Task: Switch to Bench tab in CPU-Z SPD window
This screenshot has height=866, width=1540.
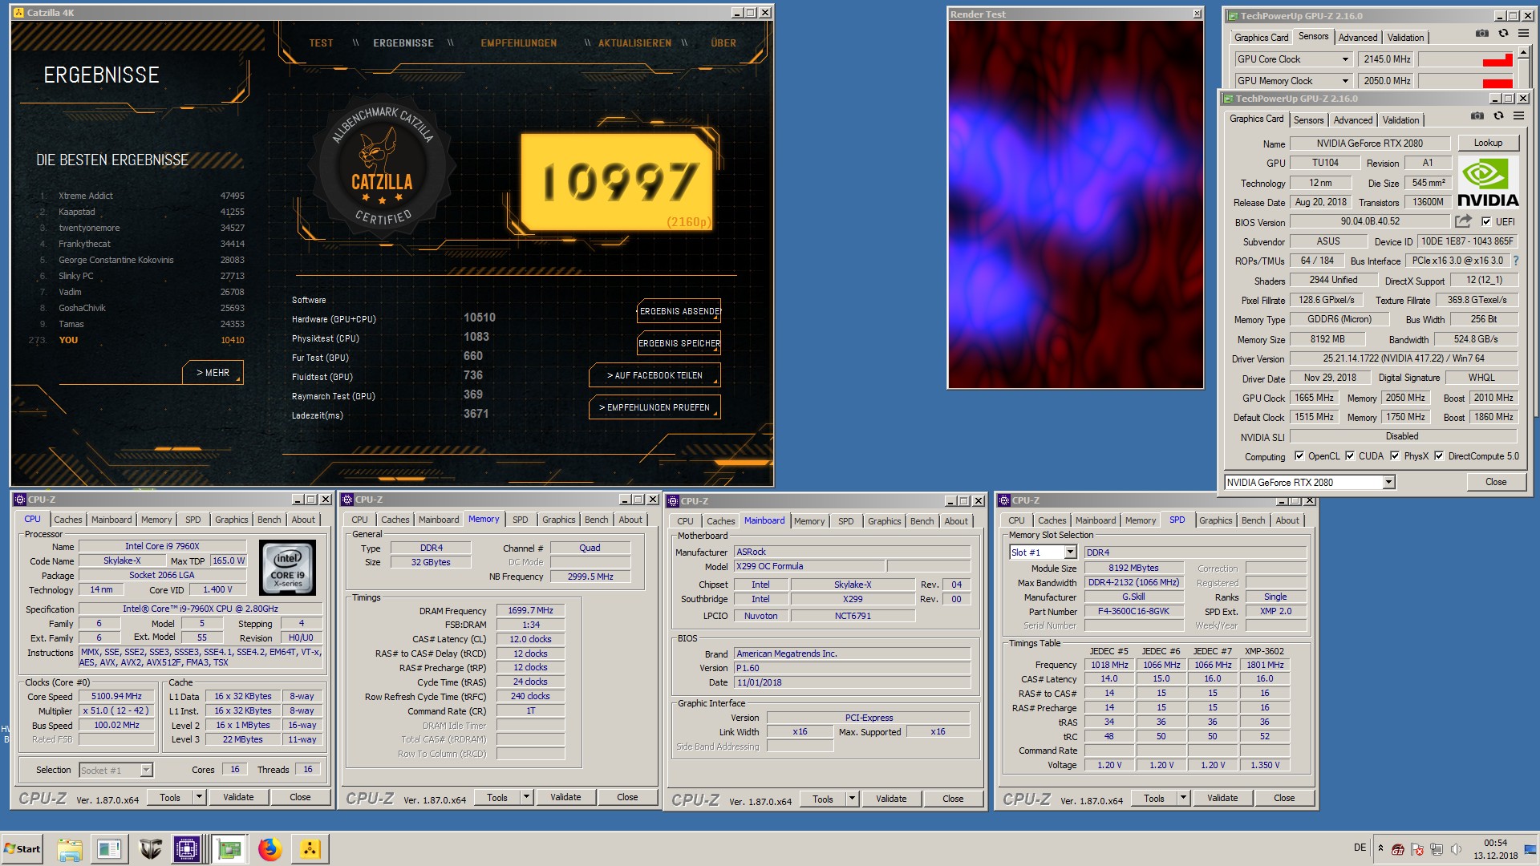Action: (1253, 520)
